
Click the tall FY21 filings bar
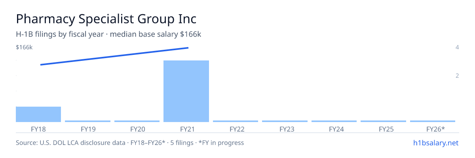[x=186, y=91]
